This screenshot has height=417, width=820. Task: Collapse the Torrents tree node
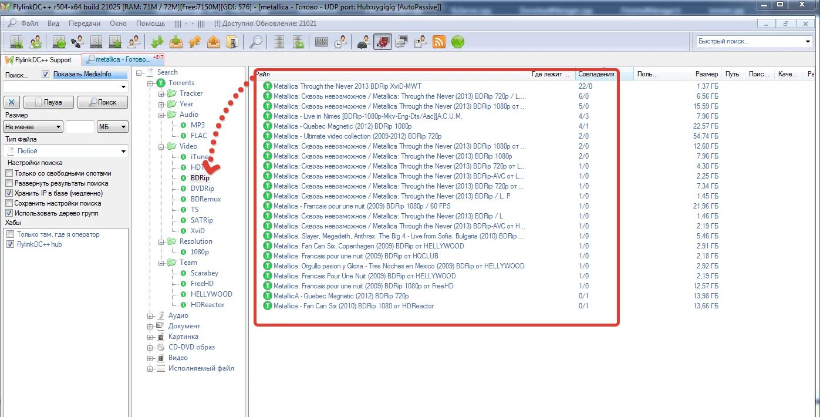(151, 83)
